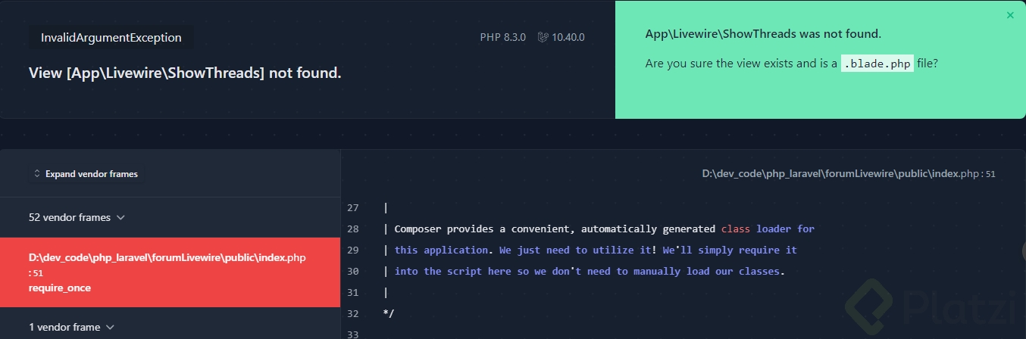Click line number 28 in the code gutter
This screenshot has width=1026, height=339.
click(353, 229)
